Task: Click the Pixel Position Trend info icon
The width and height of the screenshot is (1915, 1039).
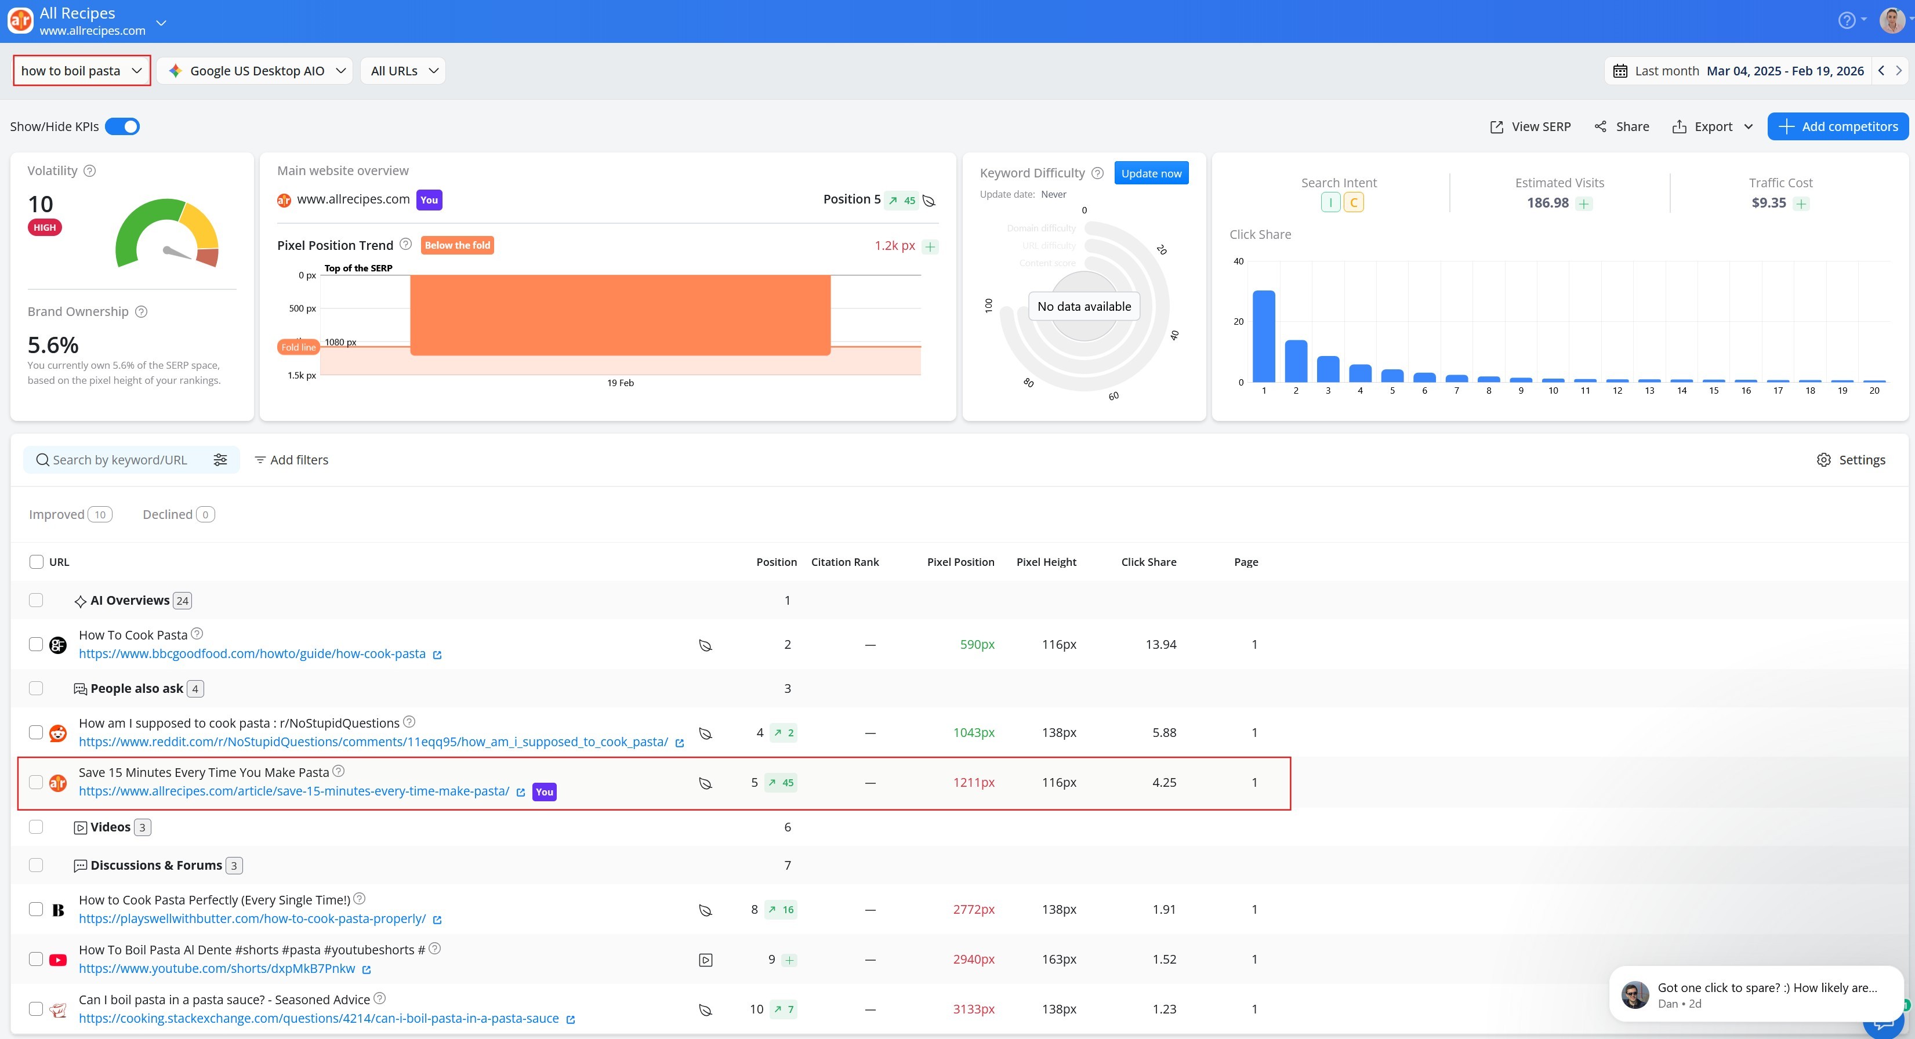Action: (406, 244)
